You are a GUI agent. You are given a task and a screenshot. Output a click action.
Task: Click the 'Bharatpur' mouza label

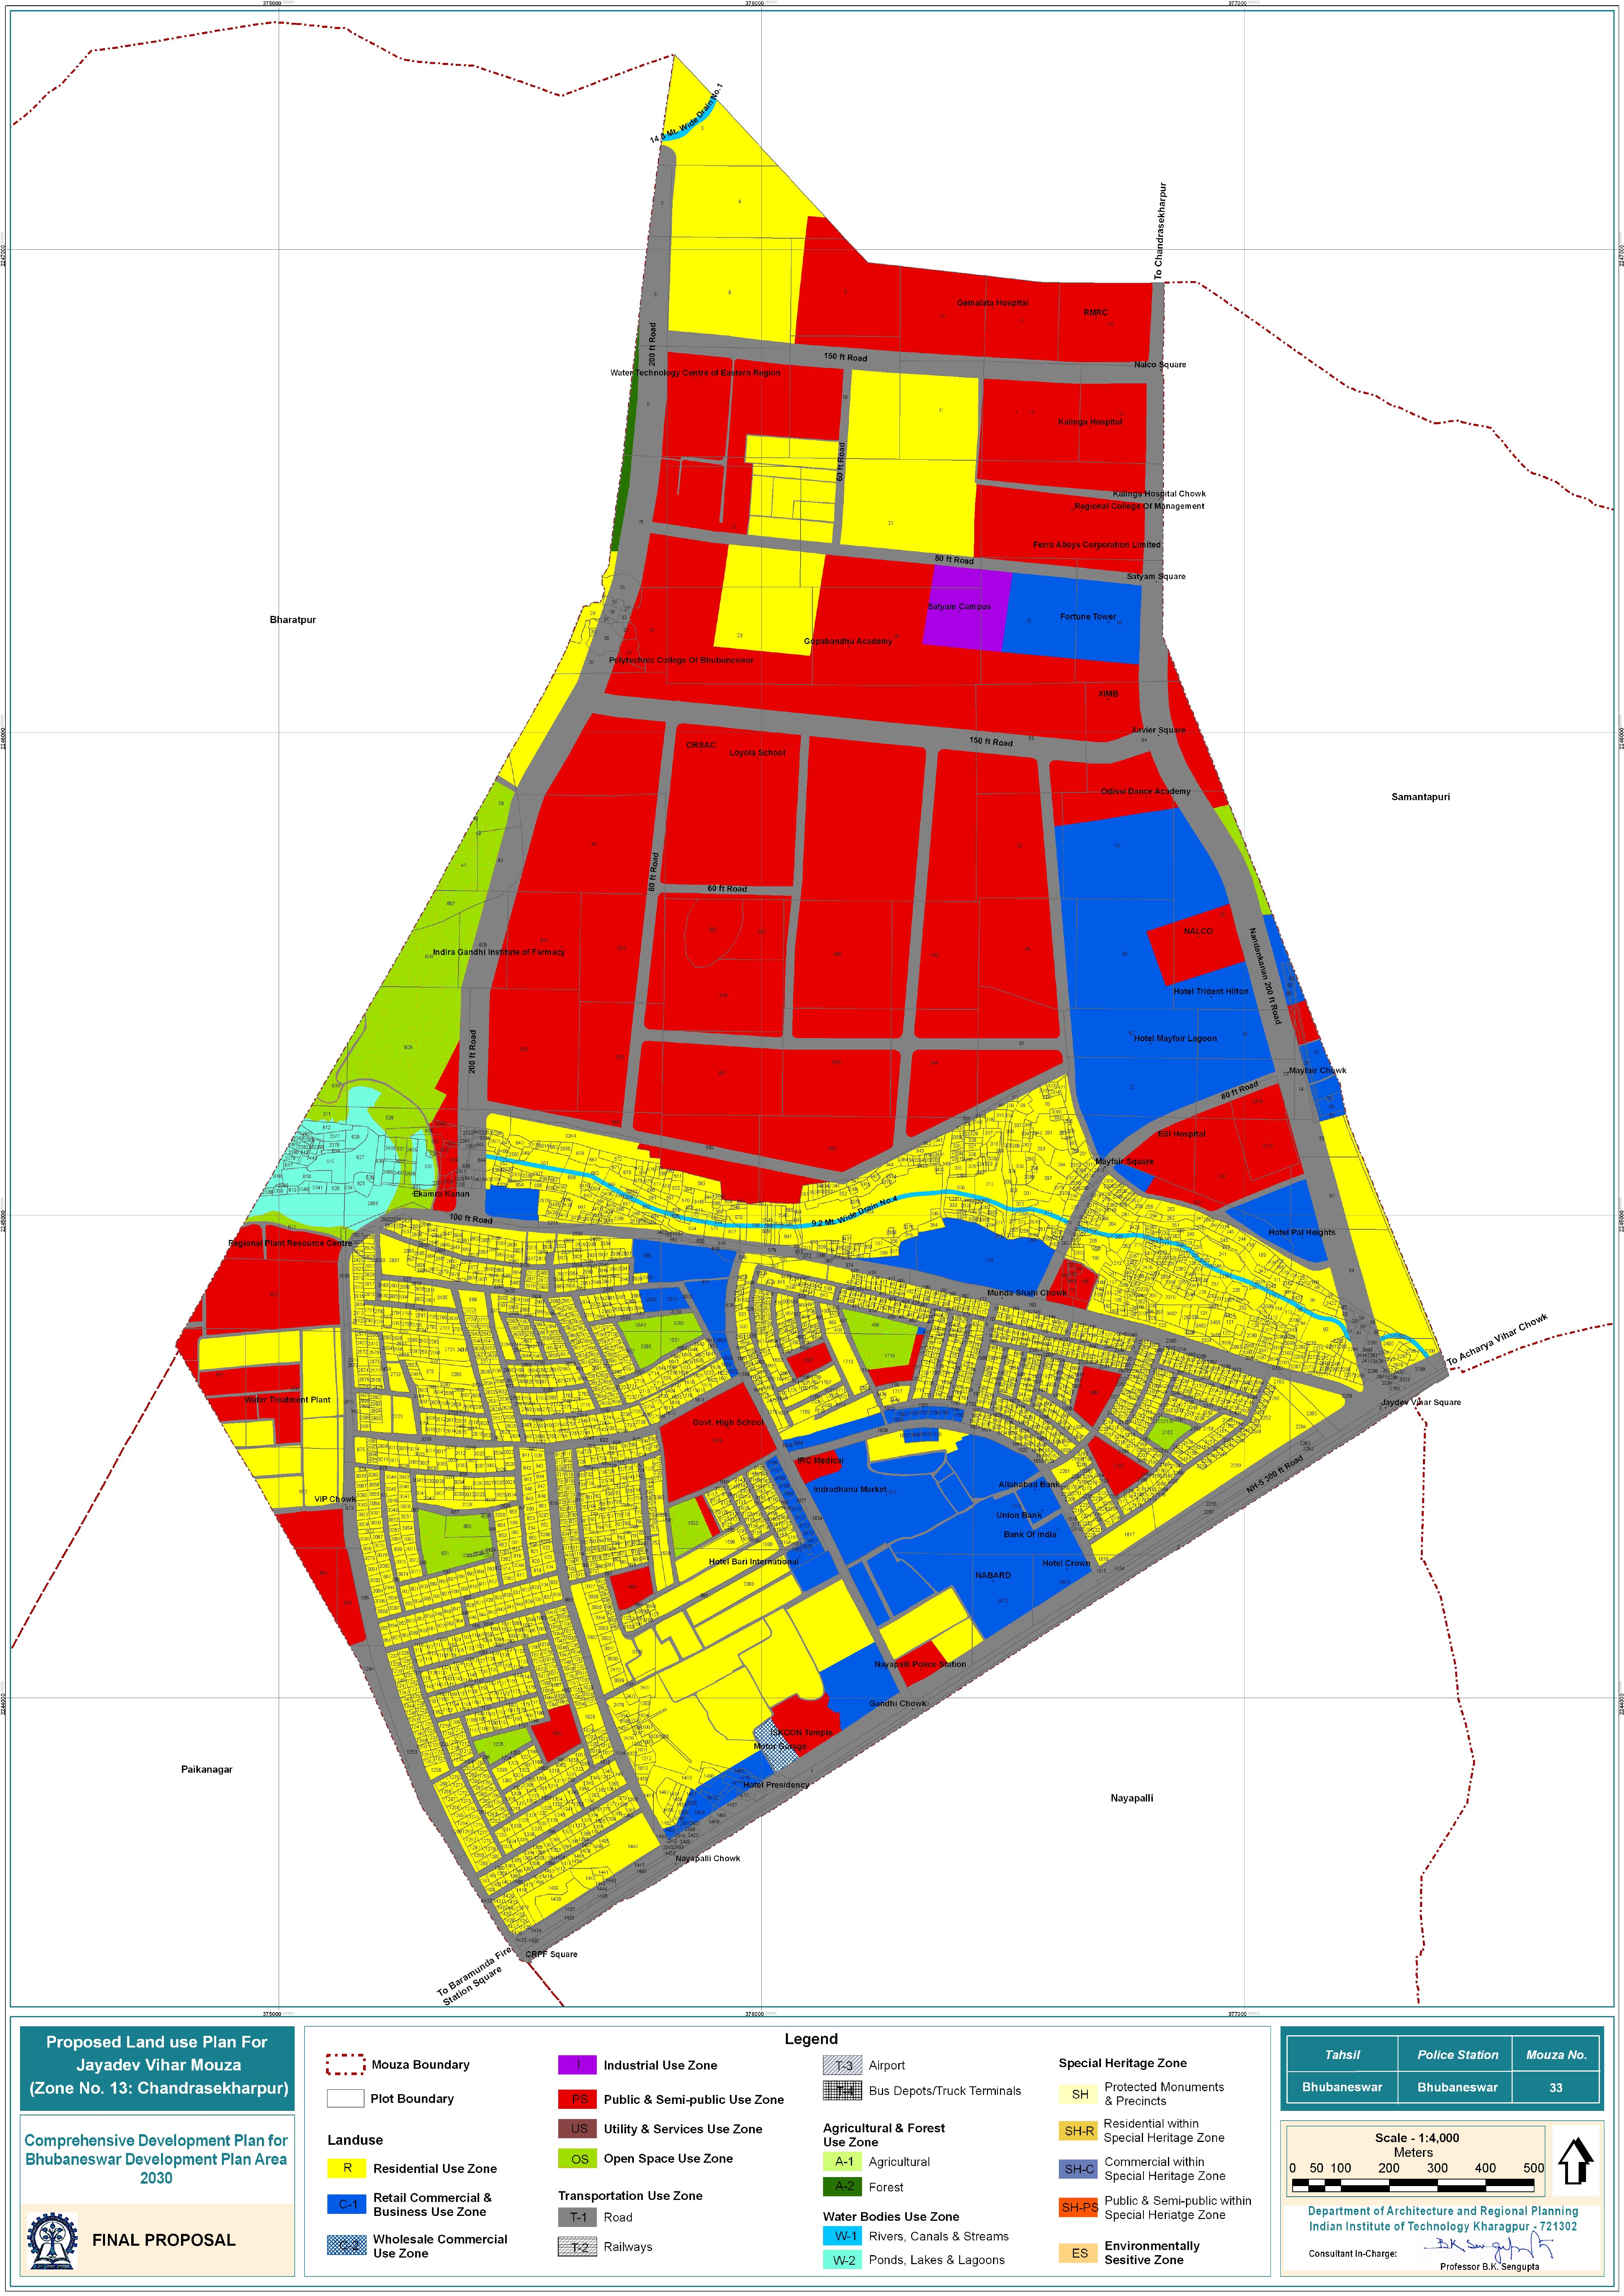coord(293,620)
